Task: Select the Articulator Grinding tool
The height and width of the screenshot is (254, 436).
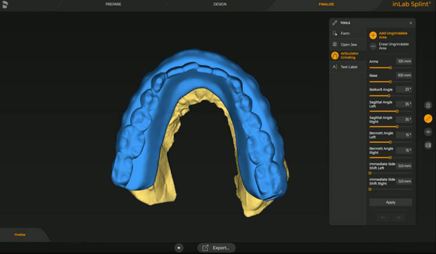Action: 348,55
